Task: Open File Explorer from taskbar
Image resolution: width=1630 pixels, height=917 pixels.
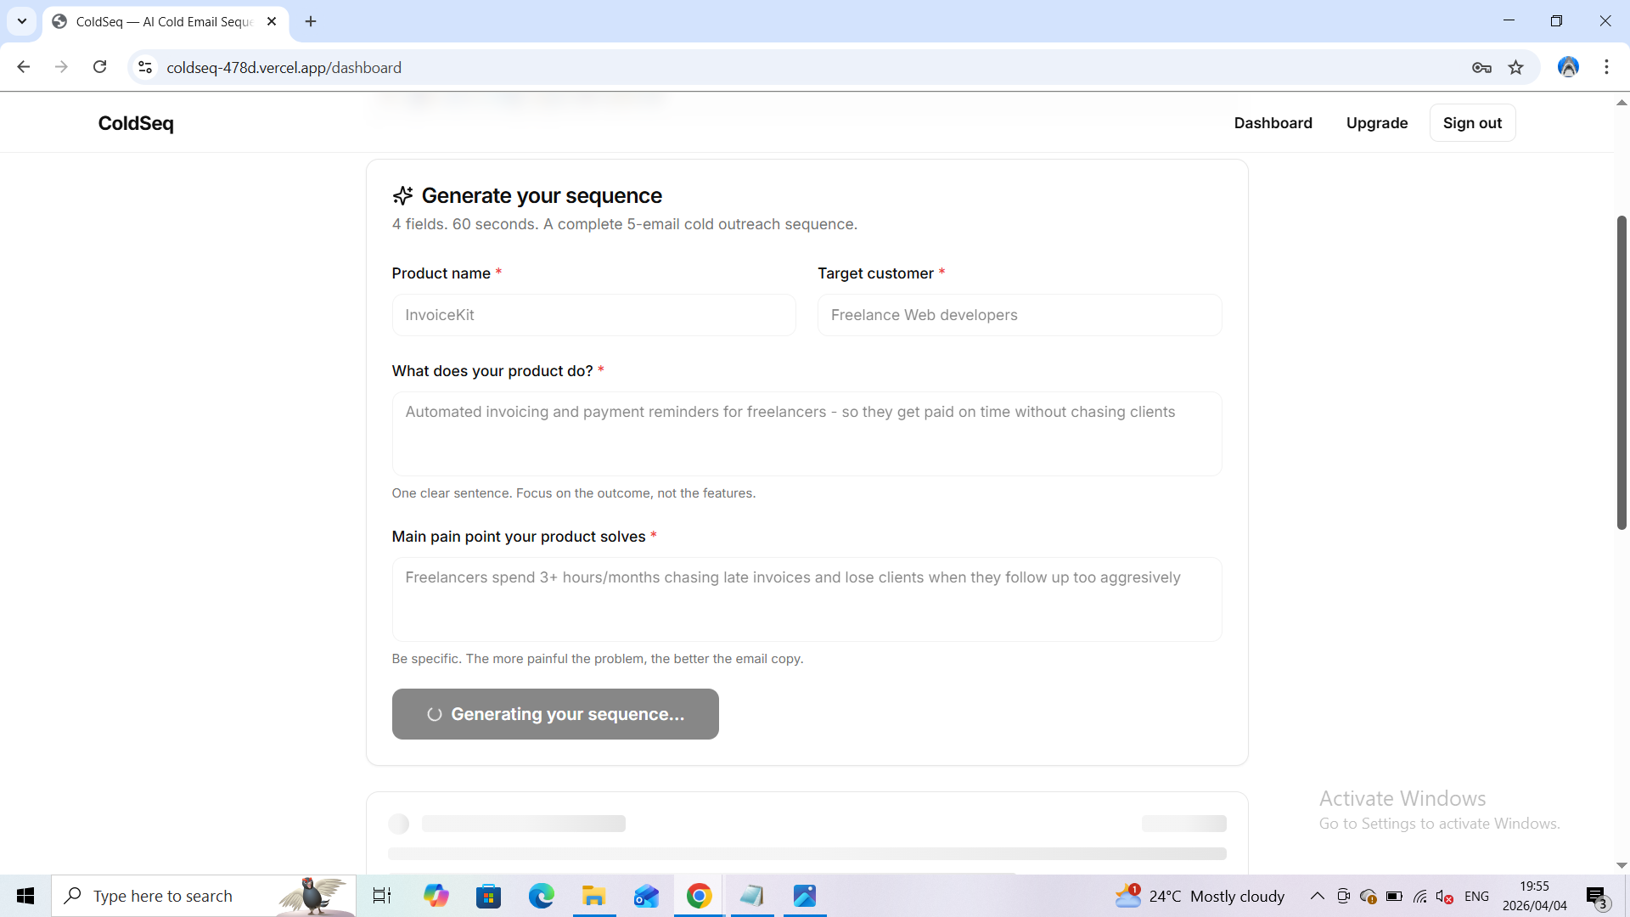Action: [x=593, y=896]
